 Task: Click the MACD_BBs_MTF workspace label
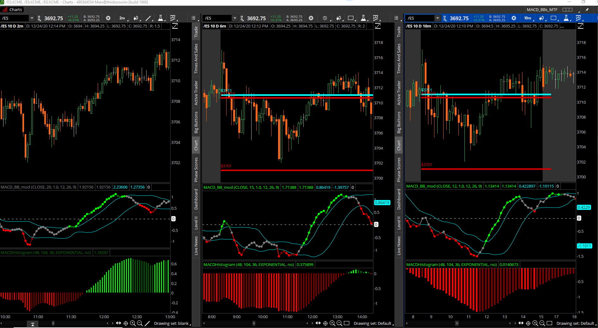pos(542,10)
